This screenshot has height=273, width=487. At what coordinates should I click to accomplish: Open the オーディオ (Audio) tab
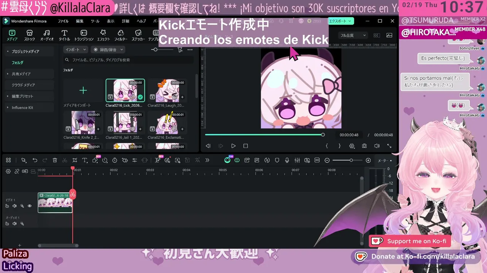[x=47, y=35]
